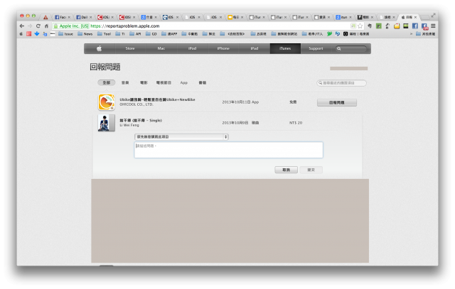Open the Tool bookmarks folder
The height and width of the screenshot is (289, 455).
click(105, 34)
